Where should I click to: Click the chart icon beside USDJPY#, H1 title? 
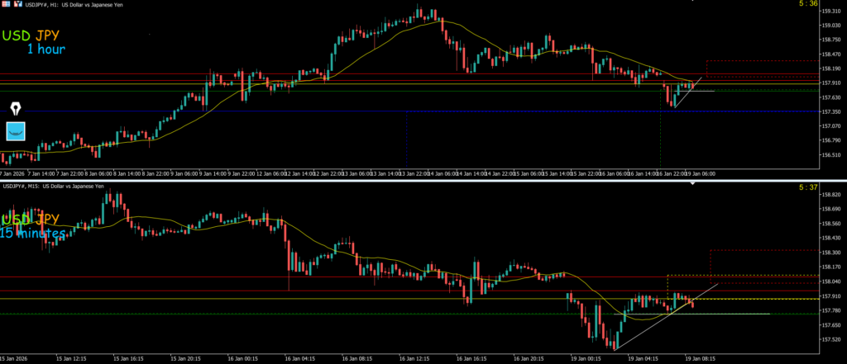click(x=18, y=4)
